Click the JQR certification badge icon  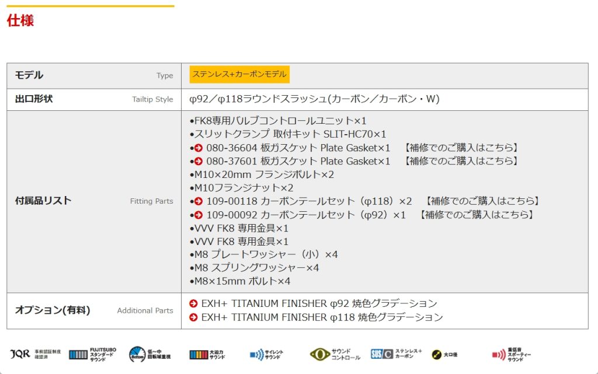click(x=20, y=354)
